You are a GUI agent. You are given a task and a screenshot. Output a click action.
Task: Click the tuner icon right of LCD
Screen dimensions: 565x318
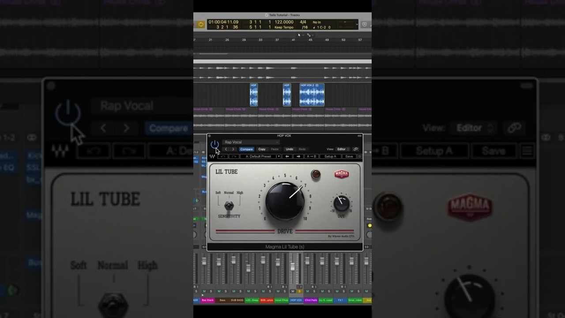[364, 24]
